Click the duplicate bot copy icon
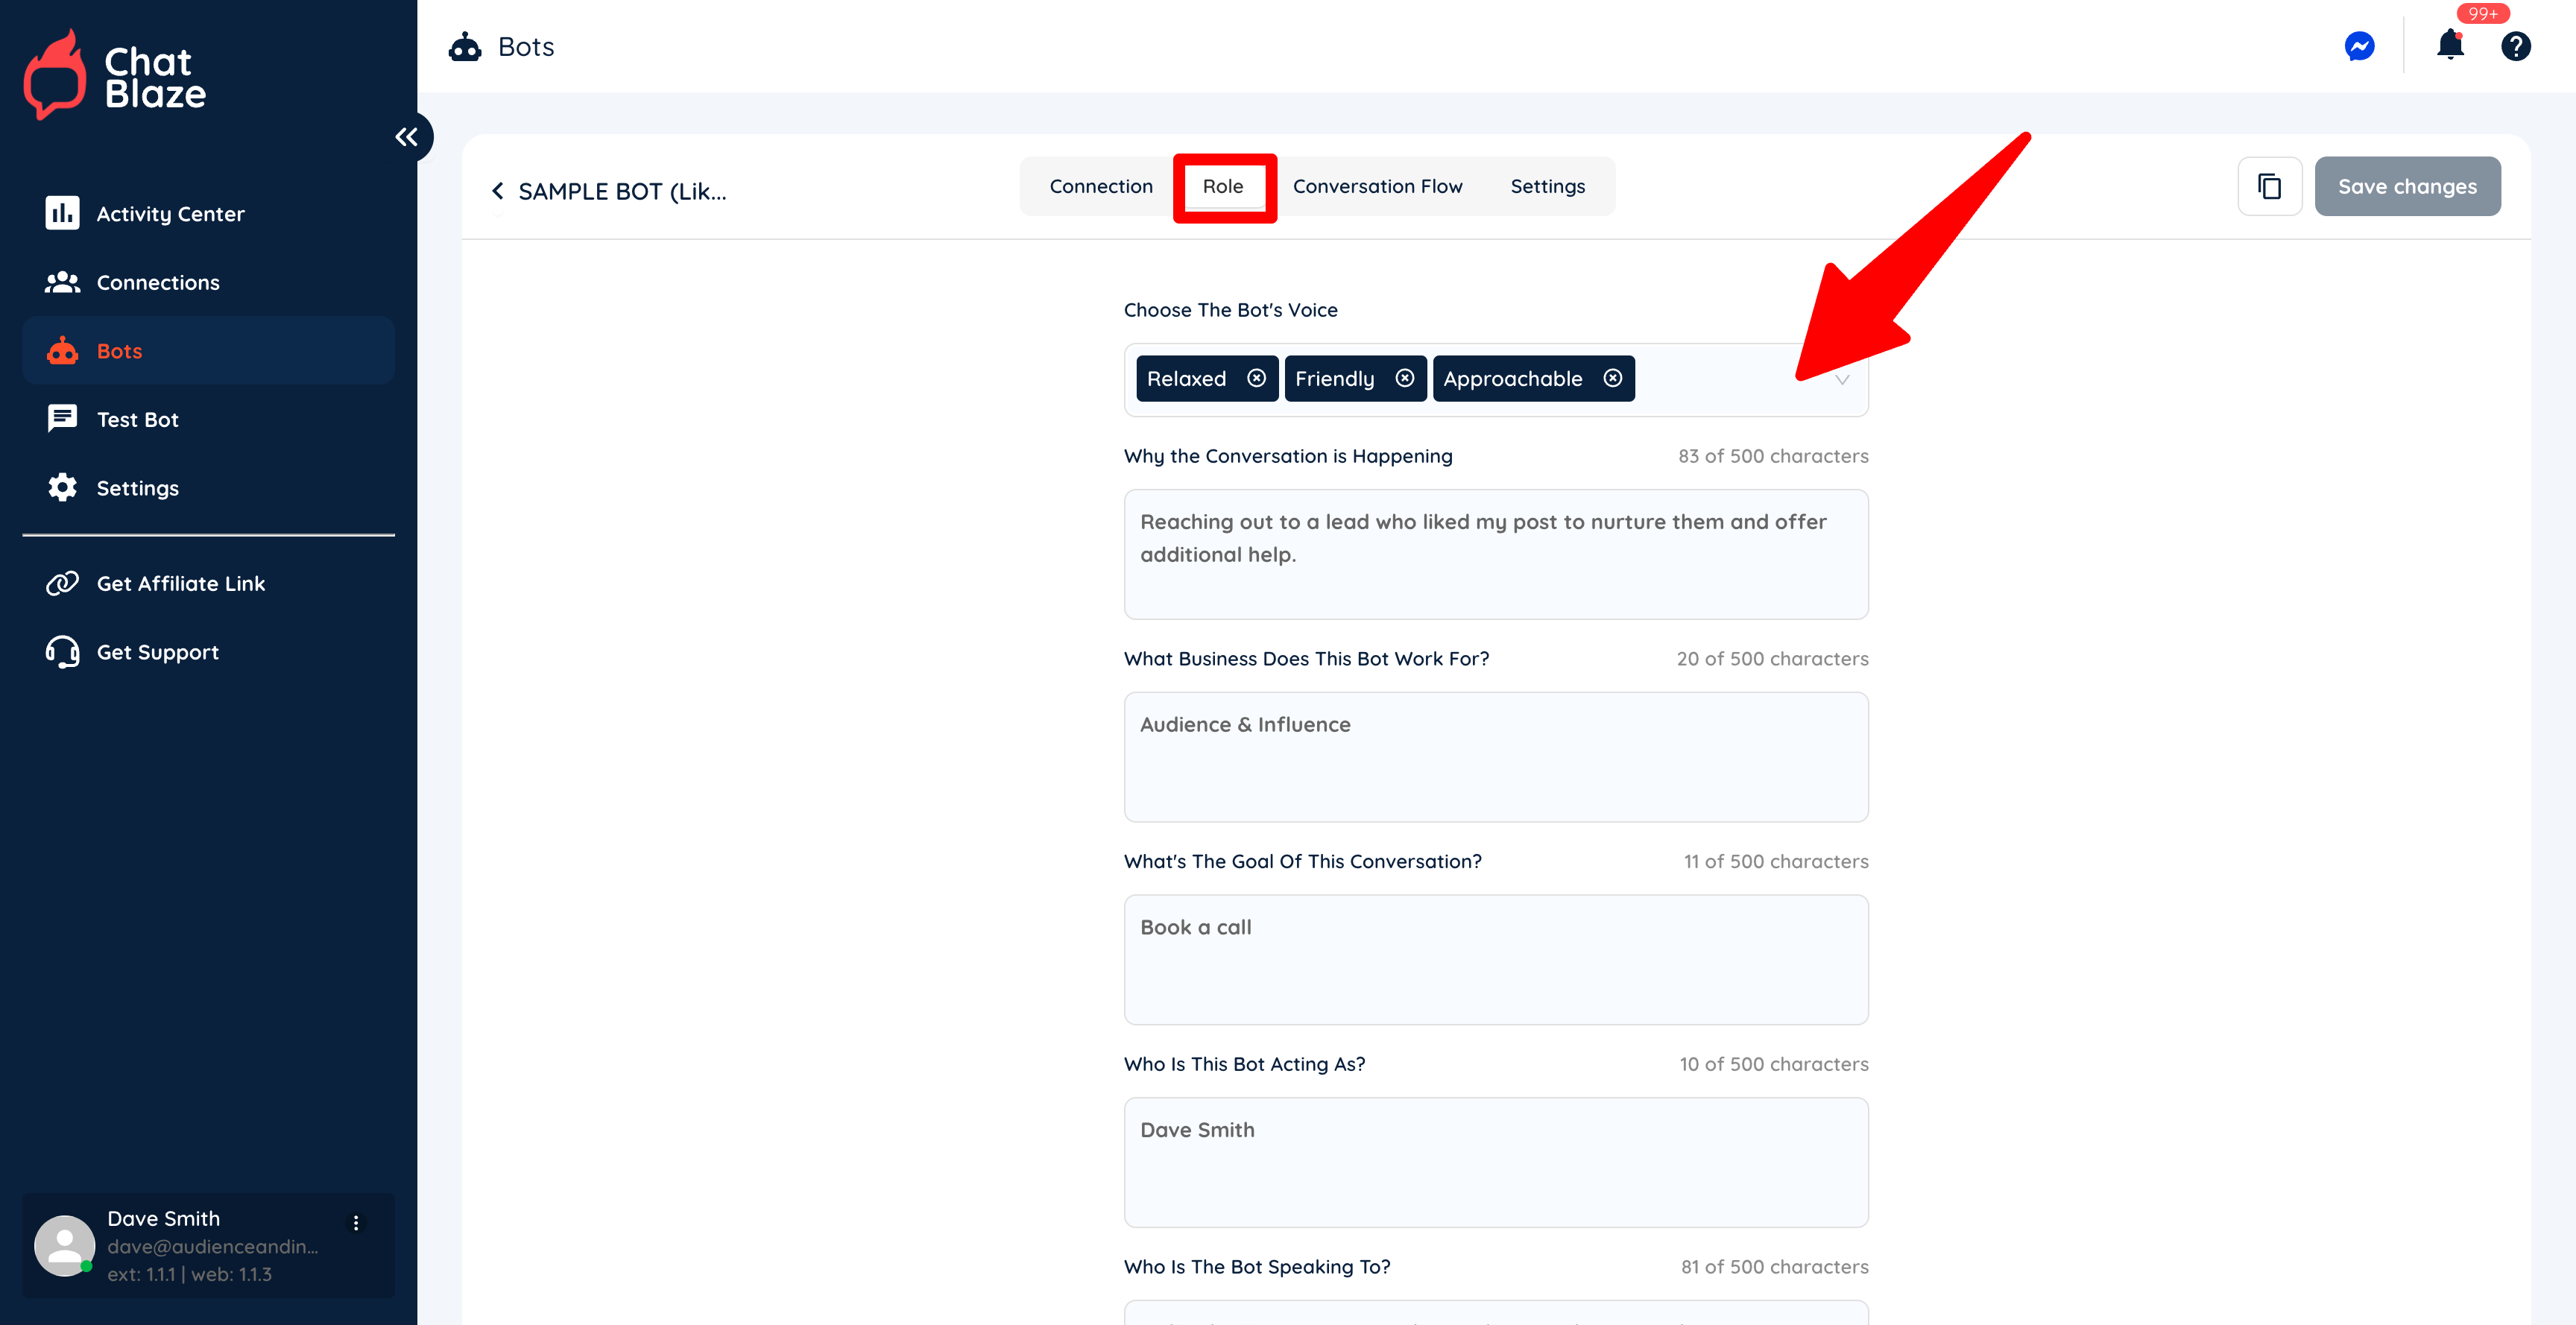 point(2269,186)
